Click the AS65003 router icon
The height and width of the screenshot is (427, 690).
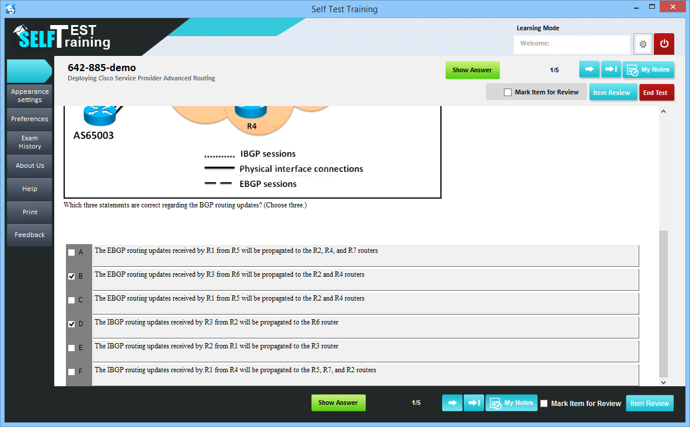point(100,115)
